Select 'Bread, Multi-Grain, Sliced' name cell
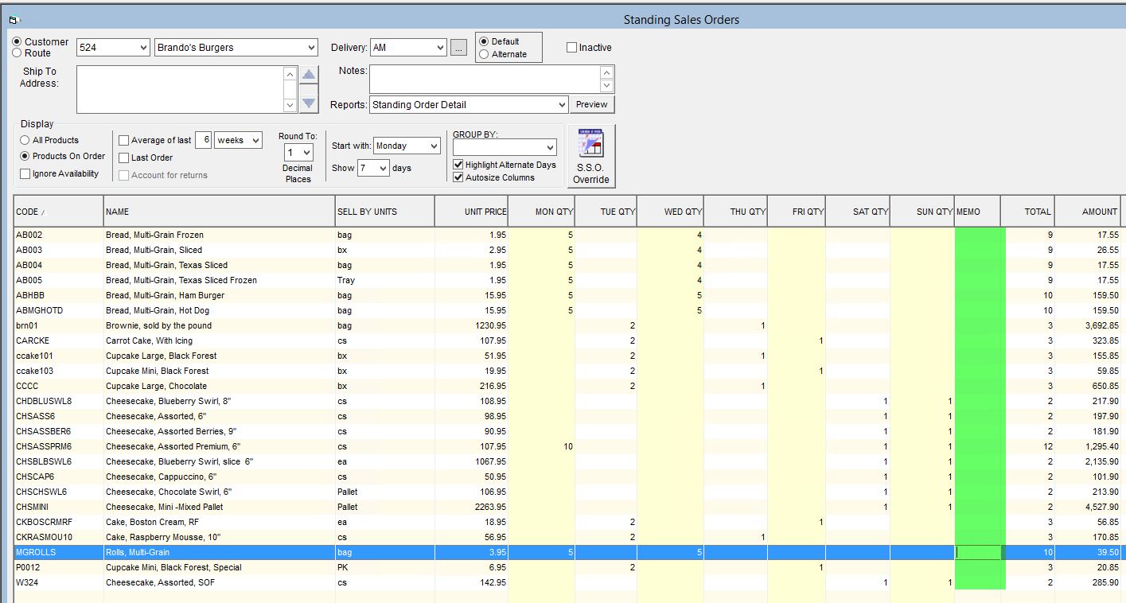This screenshot has width=1126, height=603. coord(220,250)
